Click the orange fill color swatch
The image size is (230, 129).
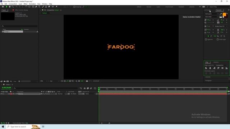click(x=224, y=14)
